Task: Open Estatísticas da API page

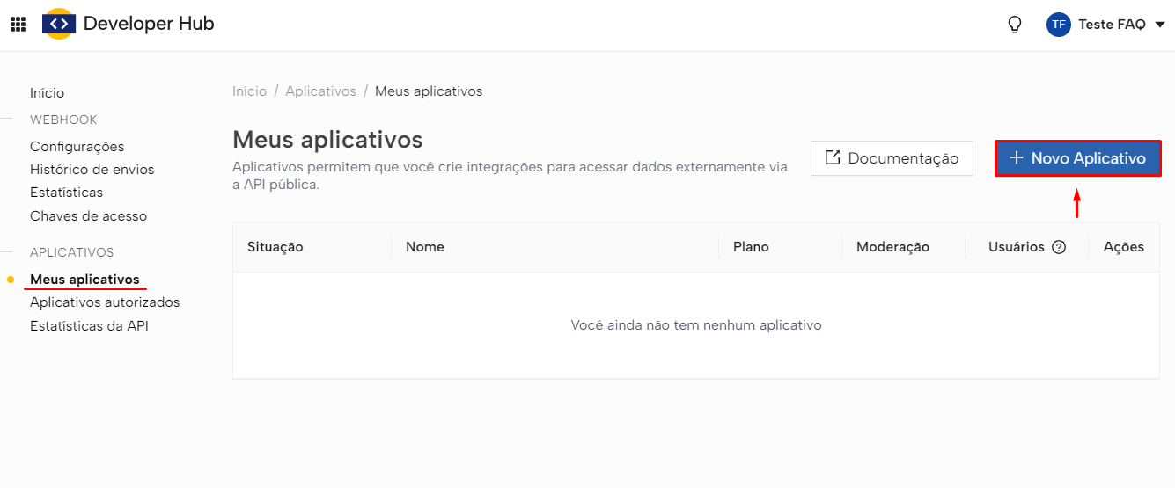Action: point(89,326)
